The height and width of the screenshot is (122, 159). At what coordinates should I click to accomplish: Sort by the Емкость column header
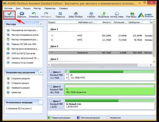click(104, 22)
